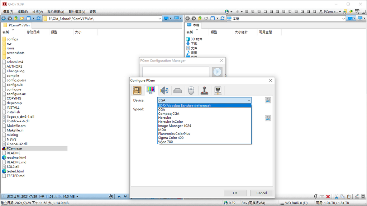Image resolution: width=367 pixels, height=206 pixels.
Task: Click the scissors cut icon in bottom bar
Action: [336, 196]
